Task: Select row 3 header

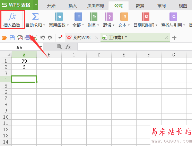Action: click(6, 73)
